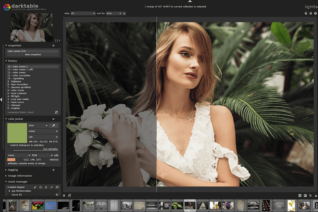The width and height of the screenshot is (318, 212).
Task: Open the Lab color space dropdown
Action: click(43, 137)
